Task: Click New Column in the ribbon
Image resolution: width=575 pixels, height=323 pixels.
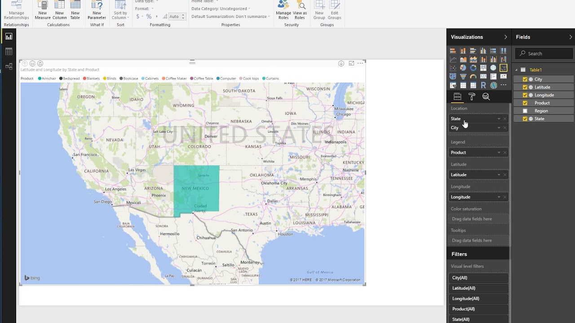Action: click(x=59, y=10)
